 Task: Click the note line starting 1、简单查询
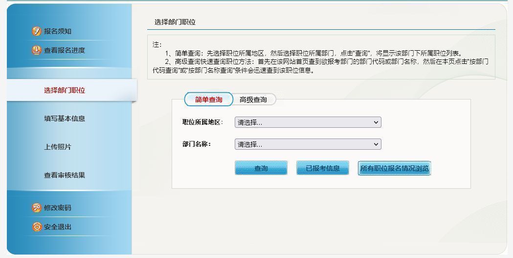click(x=313, y=53)
